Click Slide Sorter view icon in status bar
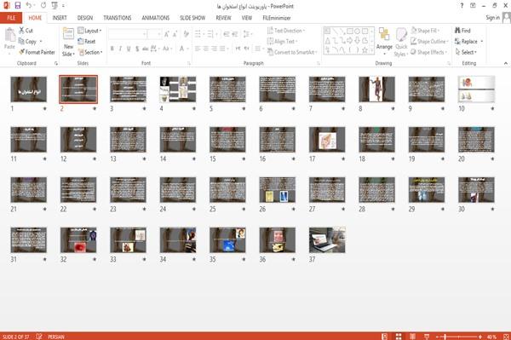Screen dimensions: 511x340 click(x=399, y=337)
